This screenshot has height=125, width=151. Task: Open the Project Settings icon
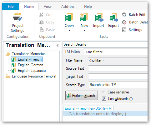tap(18, 17)
